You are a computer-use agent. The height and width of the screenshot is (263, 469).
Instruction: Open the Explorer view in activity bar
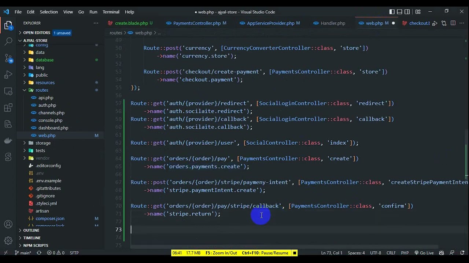click(x=8, y=25)
